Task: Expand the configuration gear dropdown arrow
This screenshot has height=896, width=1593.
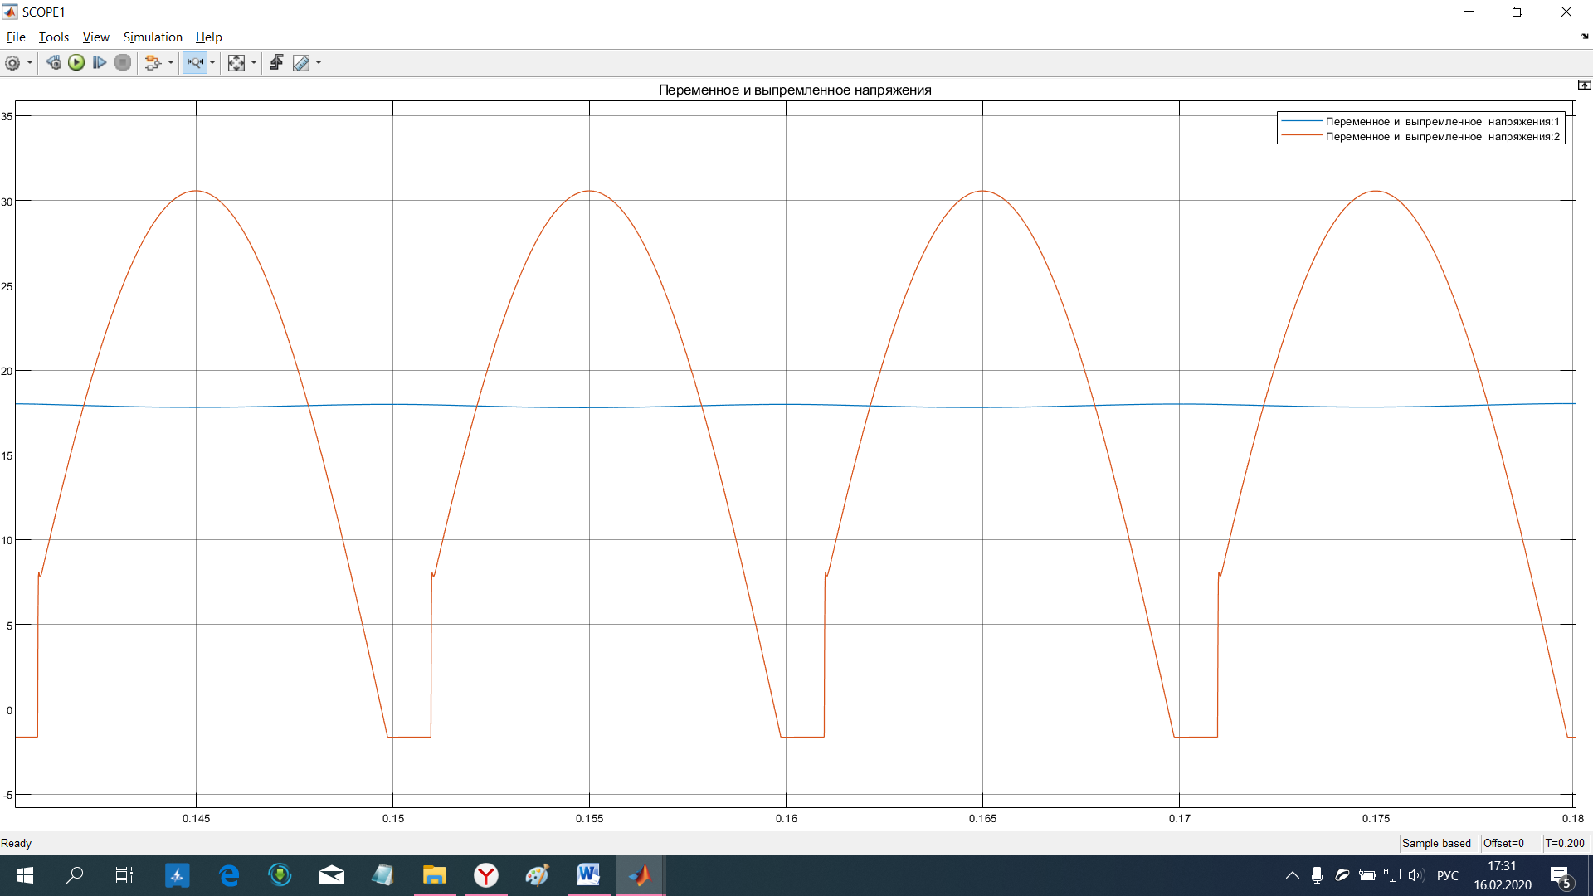Action: [30, 63]
